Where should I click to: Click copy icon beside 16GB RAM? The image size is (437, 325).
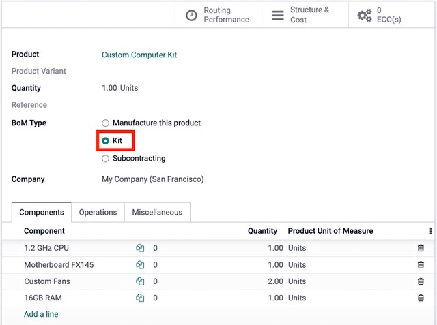point(140,298)
